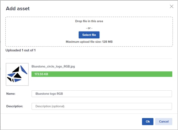Click the Name: field label

point(11,94)
